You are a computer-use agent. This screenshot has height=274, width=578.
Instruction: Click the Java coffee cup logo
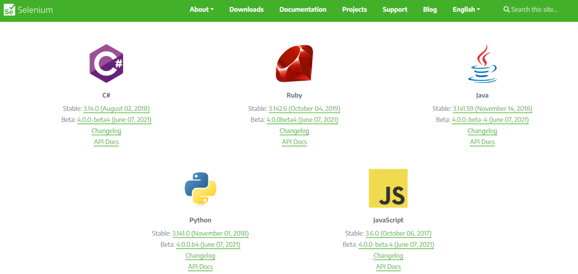coord(482,64)
